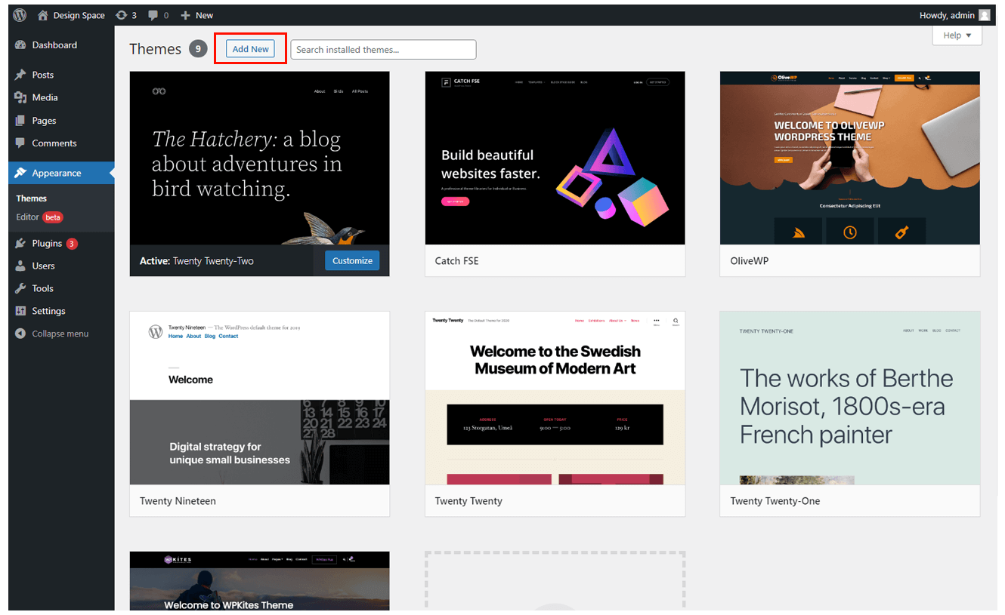Click the OliveWP theme name label

coord(750,261)
